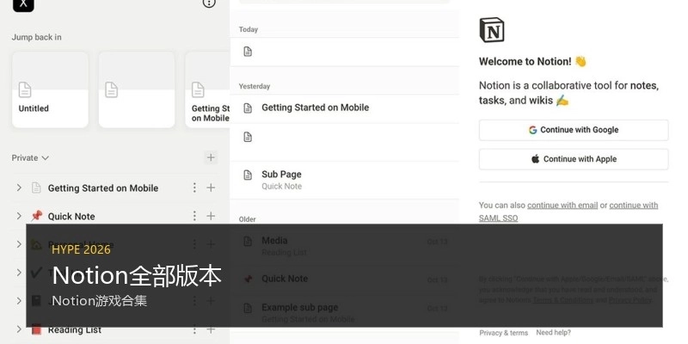Open Sub Page from Yesterday list

point(281,175)
